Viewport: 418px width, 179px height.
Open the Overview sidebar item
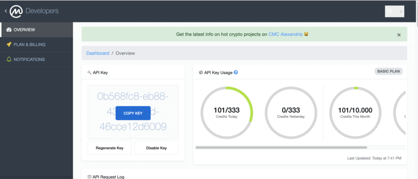click(x=36, y=30)
